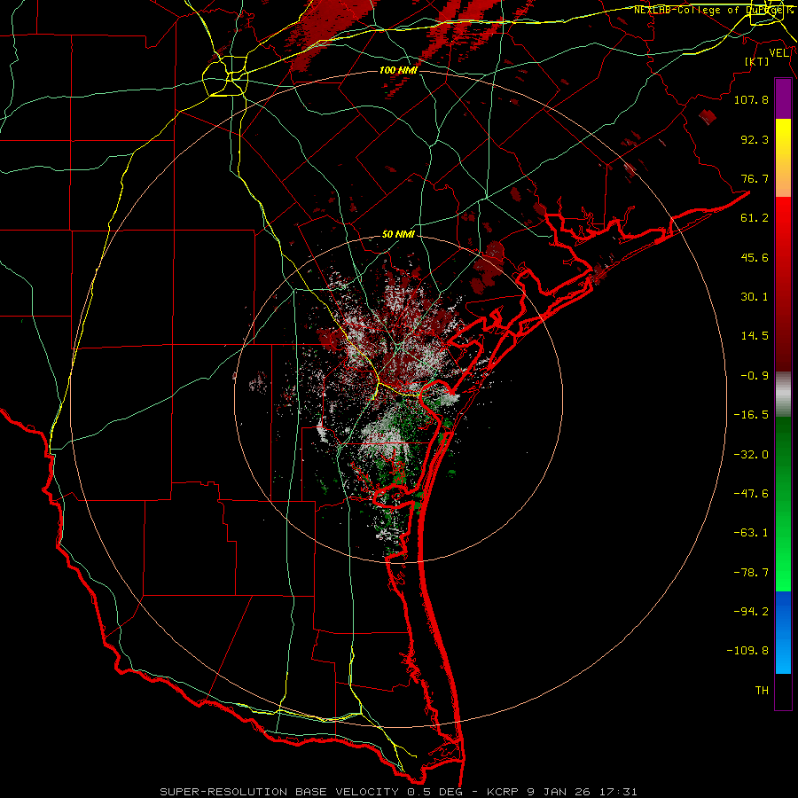The image size is (798, 798).
Task: Click the Super-Resolution Base Velocity caption
Action: (x=398, y=792)
